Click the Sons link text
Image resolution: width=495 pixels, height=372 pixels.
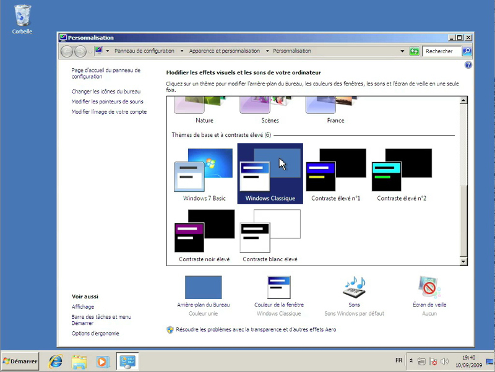tap(354, 305)
